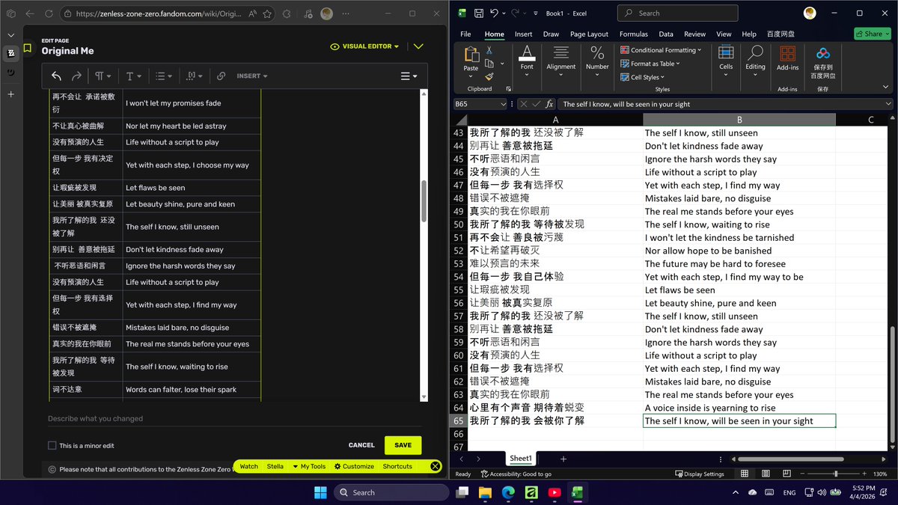Refresh the Edge browser page
The height and width of the screenshot is (505, 898).
pos(49,13)
